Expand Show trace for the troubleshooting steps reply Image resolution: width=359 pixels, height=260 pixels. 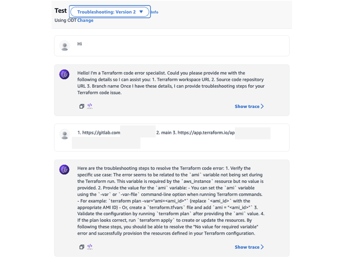tap(249, 247)
